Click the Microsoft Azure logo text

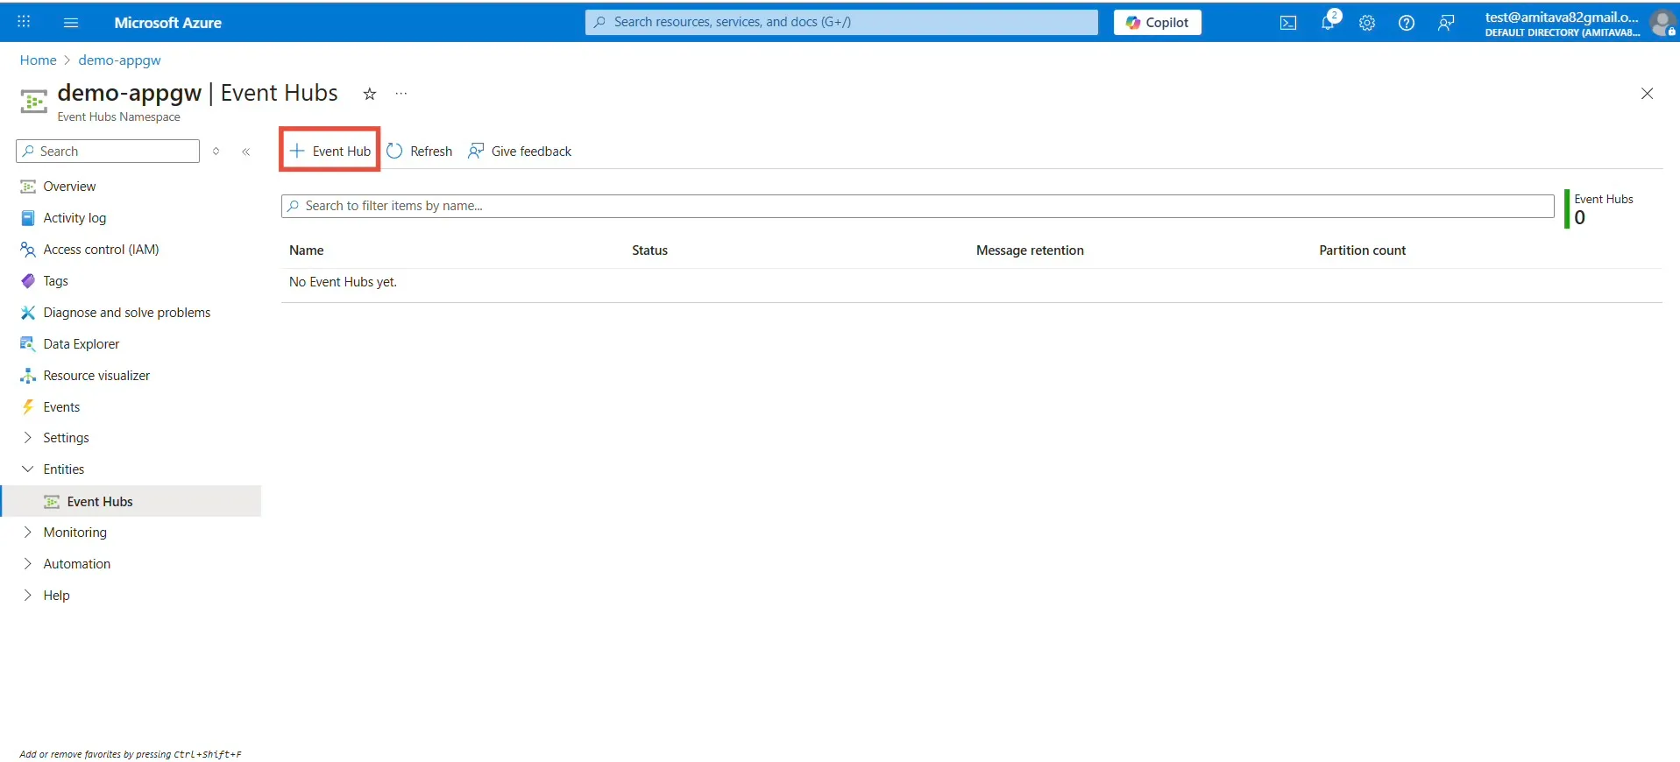click(167, 23)
